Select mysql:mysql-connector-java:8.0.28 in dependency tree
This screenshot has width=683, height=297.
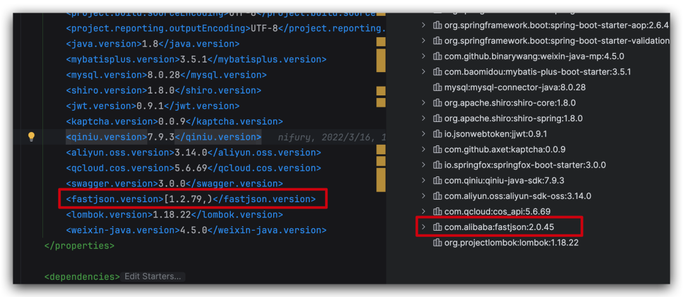click(x=515, y=87)
